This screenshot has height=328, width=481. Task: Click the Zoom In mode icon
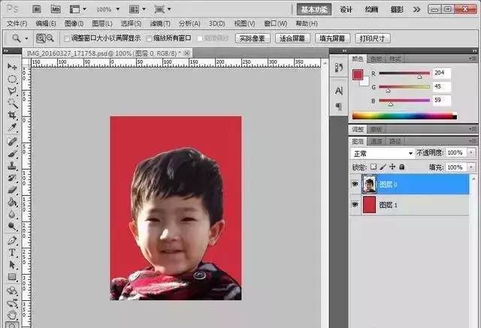click(x=41, y=38)
